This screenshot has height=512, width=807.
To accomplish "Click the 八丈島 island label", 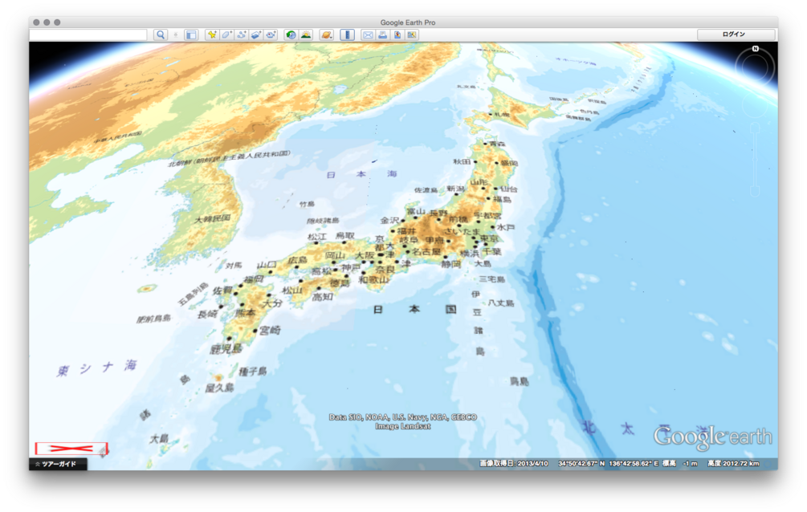I will tap(501, 303).
